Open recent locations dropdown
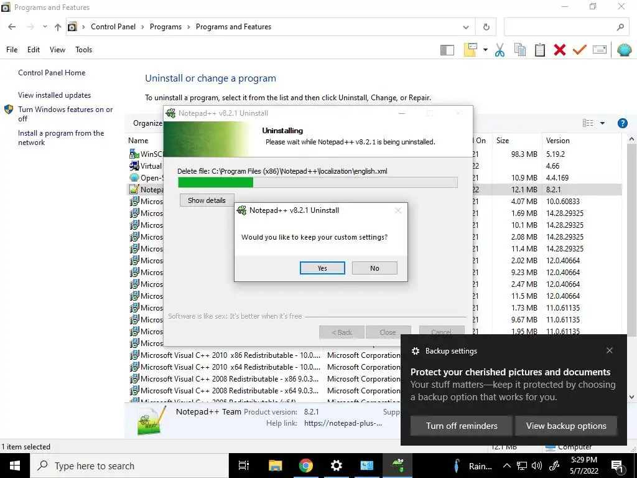The image size is (637, 478). pyautogui.click(x=45, y=27)
